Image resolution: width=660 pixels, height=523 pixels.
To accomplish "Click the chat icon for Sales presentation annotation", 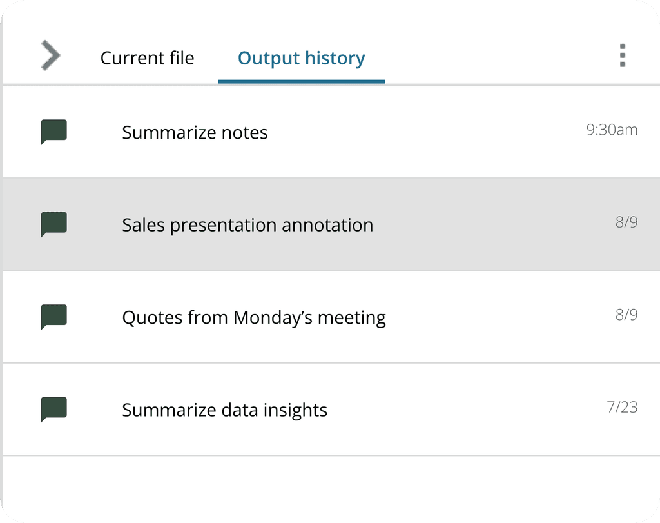I will click(54, 224).
